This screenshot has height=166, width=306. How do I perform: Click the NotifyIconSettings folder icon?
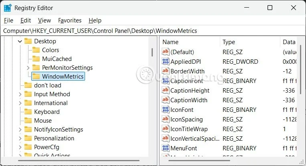coord(28,130)
